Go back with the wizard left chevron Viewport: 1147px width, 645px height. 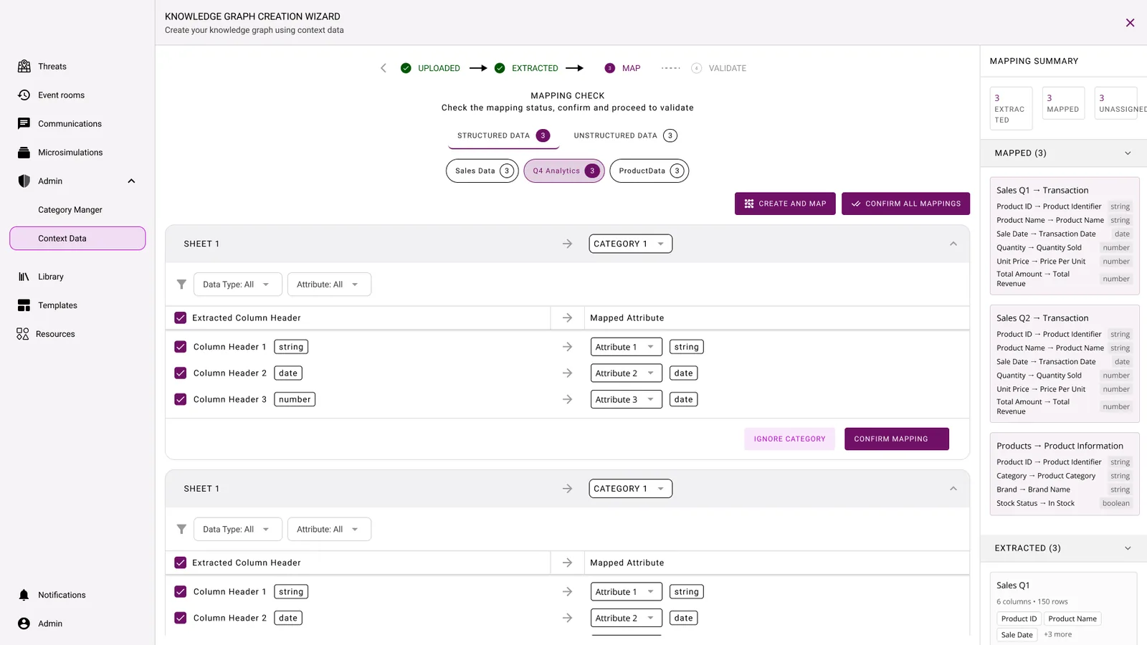384,68
